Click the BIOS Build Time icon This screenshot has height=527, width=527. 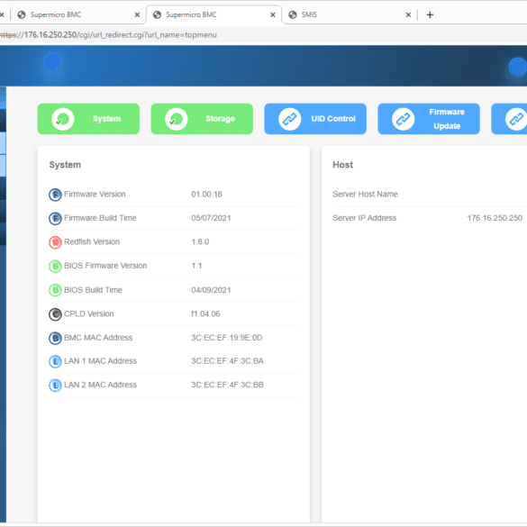[55, 290]
